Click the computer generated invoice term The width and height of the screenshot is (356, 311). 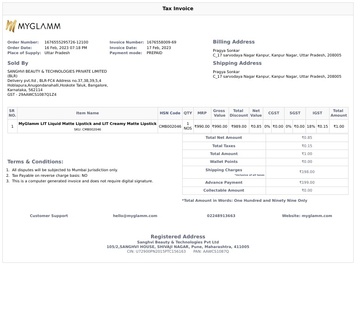83,181
